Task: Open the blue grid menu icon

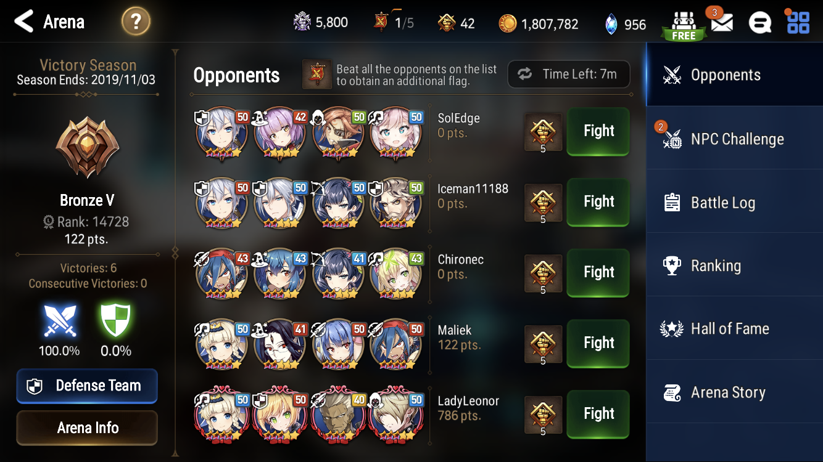Action: click(x=798, y=22)
